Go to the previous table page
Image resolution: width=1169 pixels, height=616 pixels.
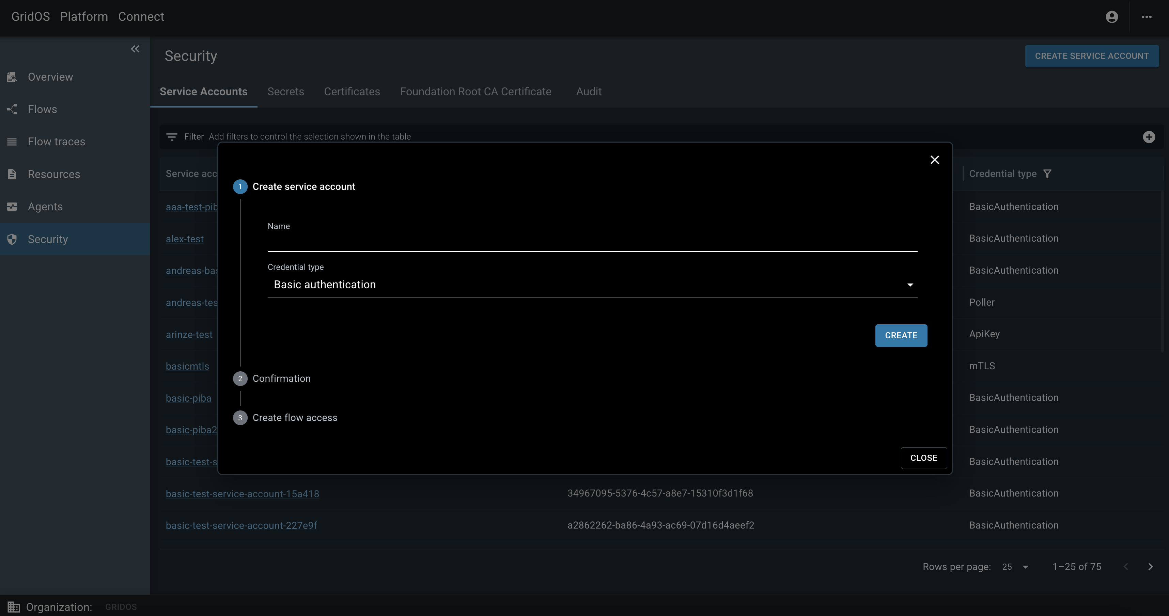[1126, 567]
